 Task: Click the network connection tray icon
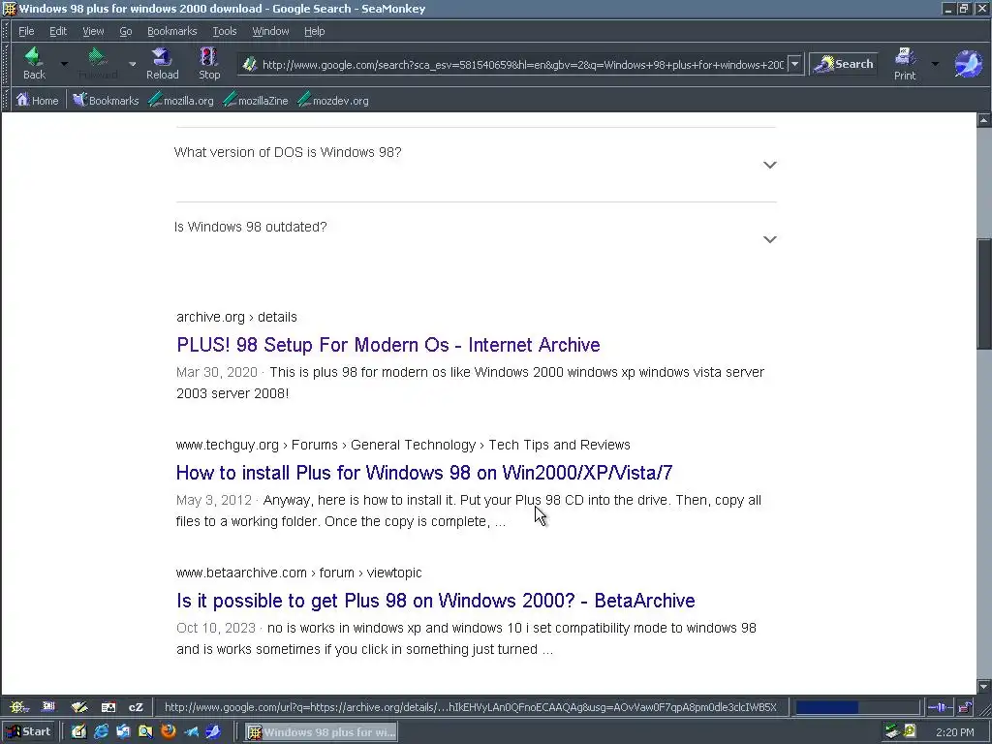coord(892,732)
